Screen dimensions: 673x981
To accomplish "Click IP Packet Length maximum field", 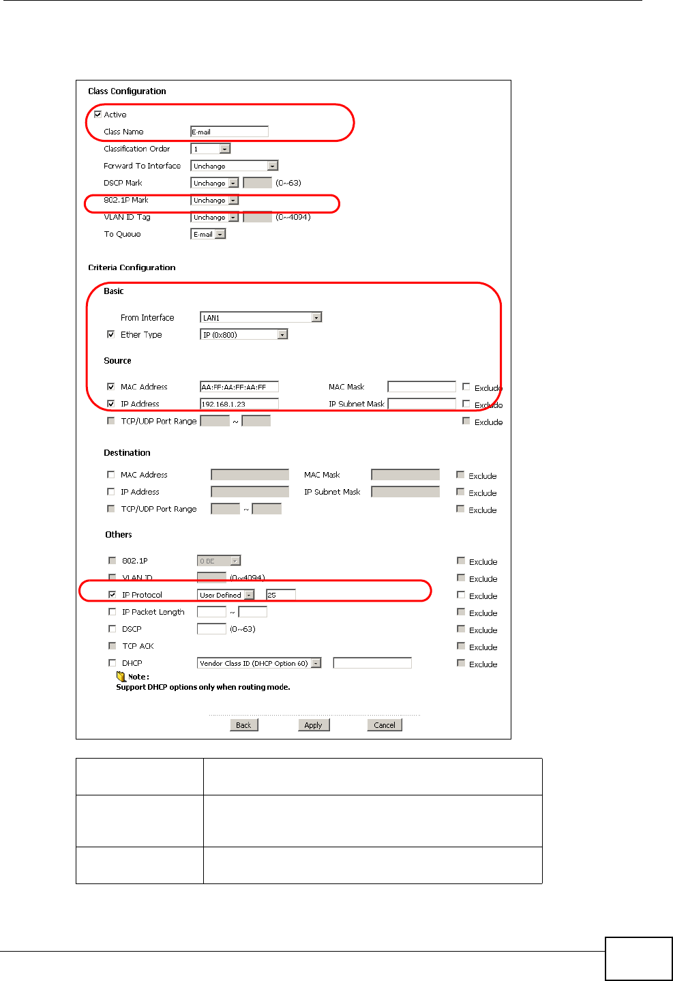I will 253,612.
